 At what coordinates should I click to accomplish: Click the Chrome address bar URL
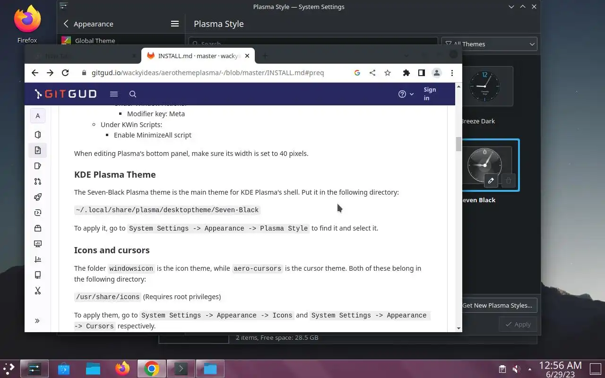coord(208,73)
